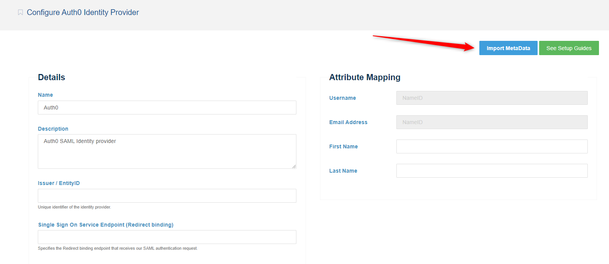Select the Issuer / EntityID input box
Viewport: 609px width, 264px height.
(x=167, y=196)
